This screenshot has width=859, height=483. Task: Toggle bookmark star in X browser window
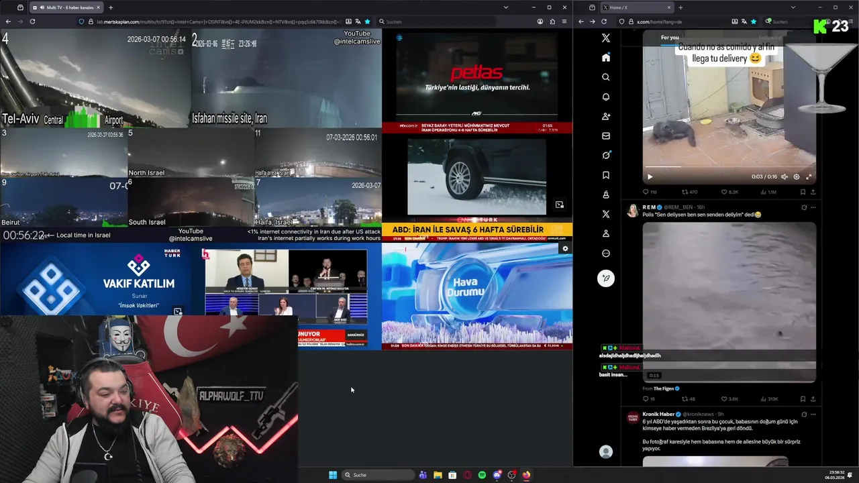[x=754, y=21]
